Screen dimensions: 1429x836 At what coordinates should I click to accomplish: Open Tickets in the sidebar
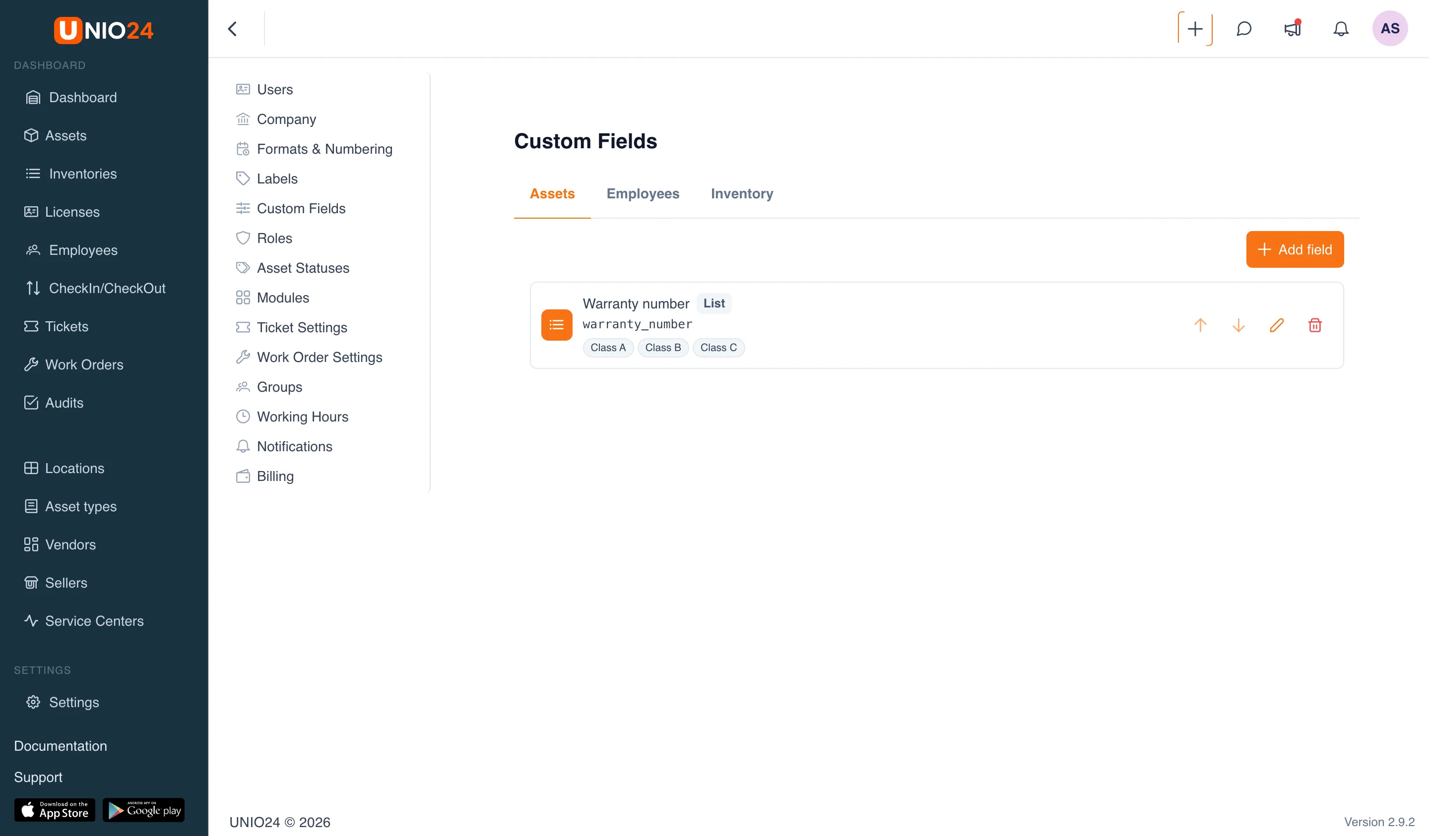coord(56,326)
